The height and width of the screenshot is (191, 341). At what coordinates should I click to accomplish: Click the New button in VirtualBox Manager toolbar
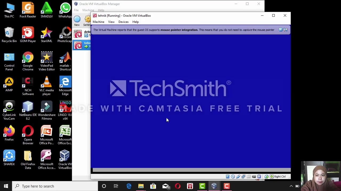click(x=77, y=21)
